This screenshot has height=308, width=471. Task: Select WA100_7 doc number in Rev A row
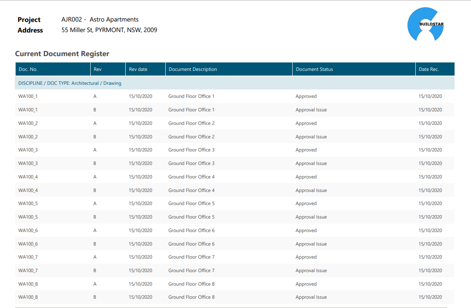pos(28,257)
